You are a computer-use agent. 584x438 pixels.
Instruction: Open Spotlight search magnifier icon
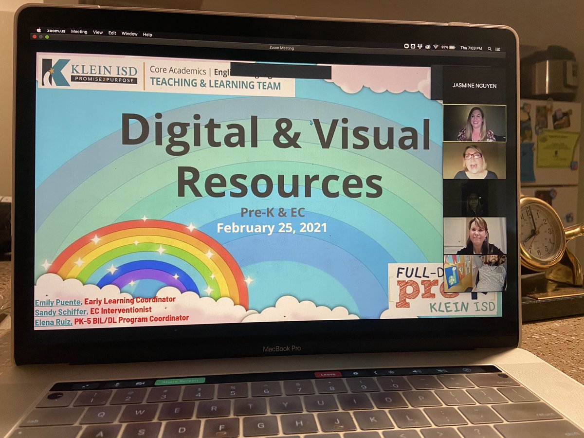click(x=490, y=49)
